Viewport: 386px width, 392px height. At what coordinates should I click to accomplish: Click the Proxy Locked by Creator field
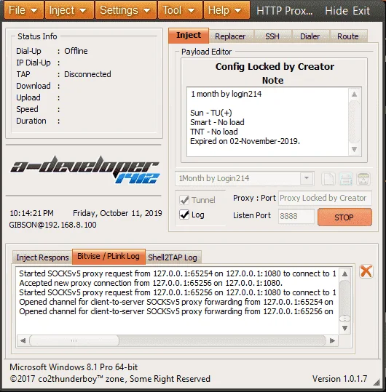click(x=325, y=198)
